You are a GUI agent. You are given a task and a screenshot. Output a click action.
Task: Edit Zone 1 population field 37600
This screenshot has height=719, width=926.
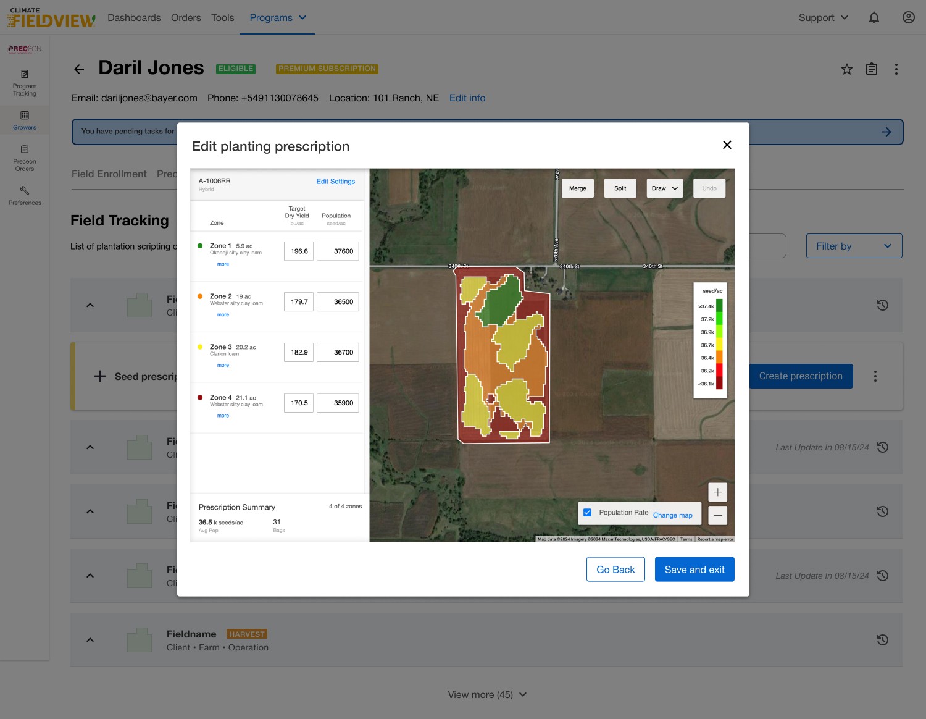[x=338, y=251]
